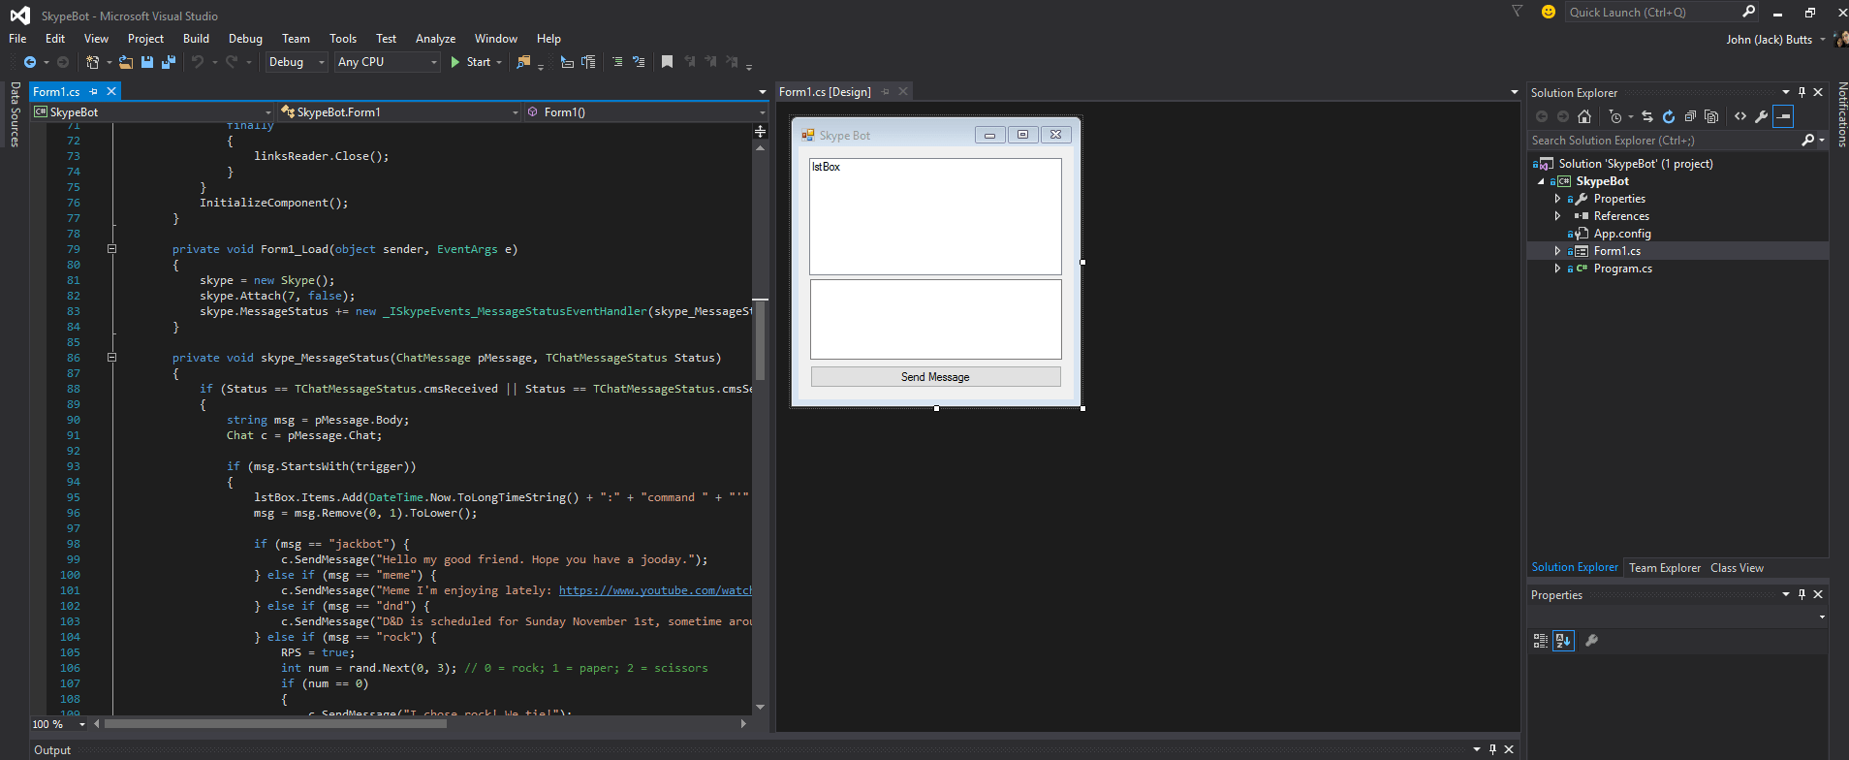This screenshot has height=760, width=1849.
Task: Open the Notifications side tab
Action: [1842, 114]
